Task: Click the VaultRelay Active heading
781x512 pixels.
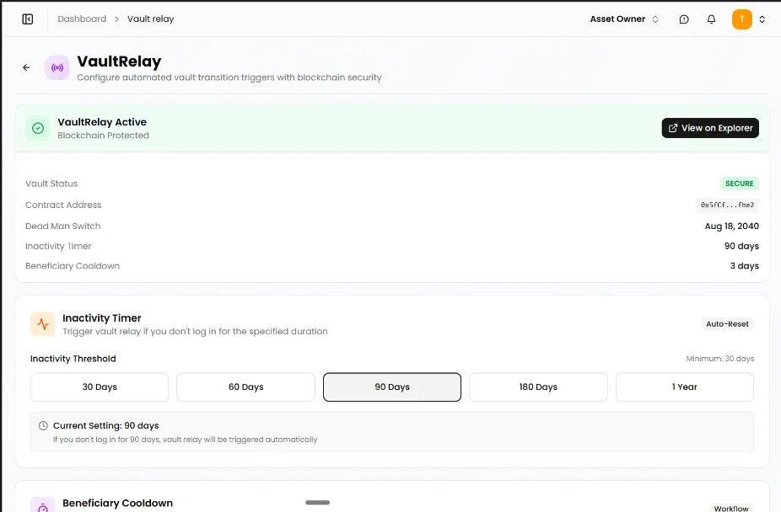Action: (x=102, y=122)
